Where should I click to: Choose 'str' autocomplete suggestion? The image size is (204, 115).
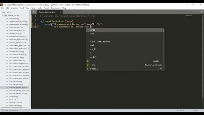pos(124,34)
